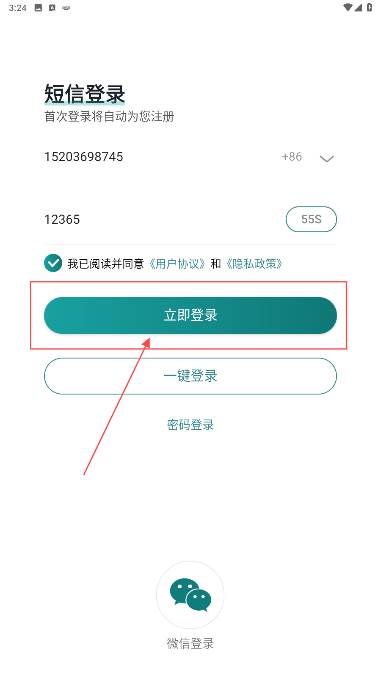
Task: Uncheck the agreement checkbox
Action: pyautogui.click(x=53, y=263)
